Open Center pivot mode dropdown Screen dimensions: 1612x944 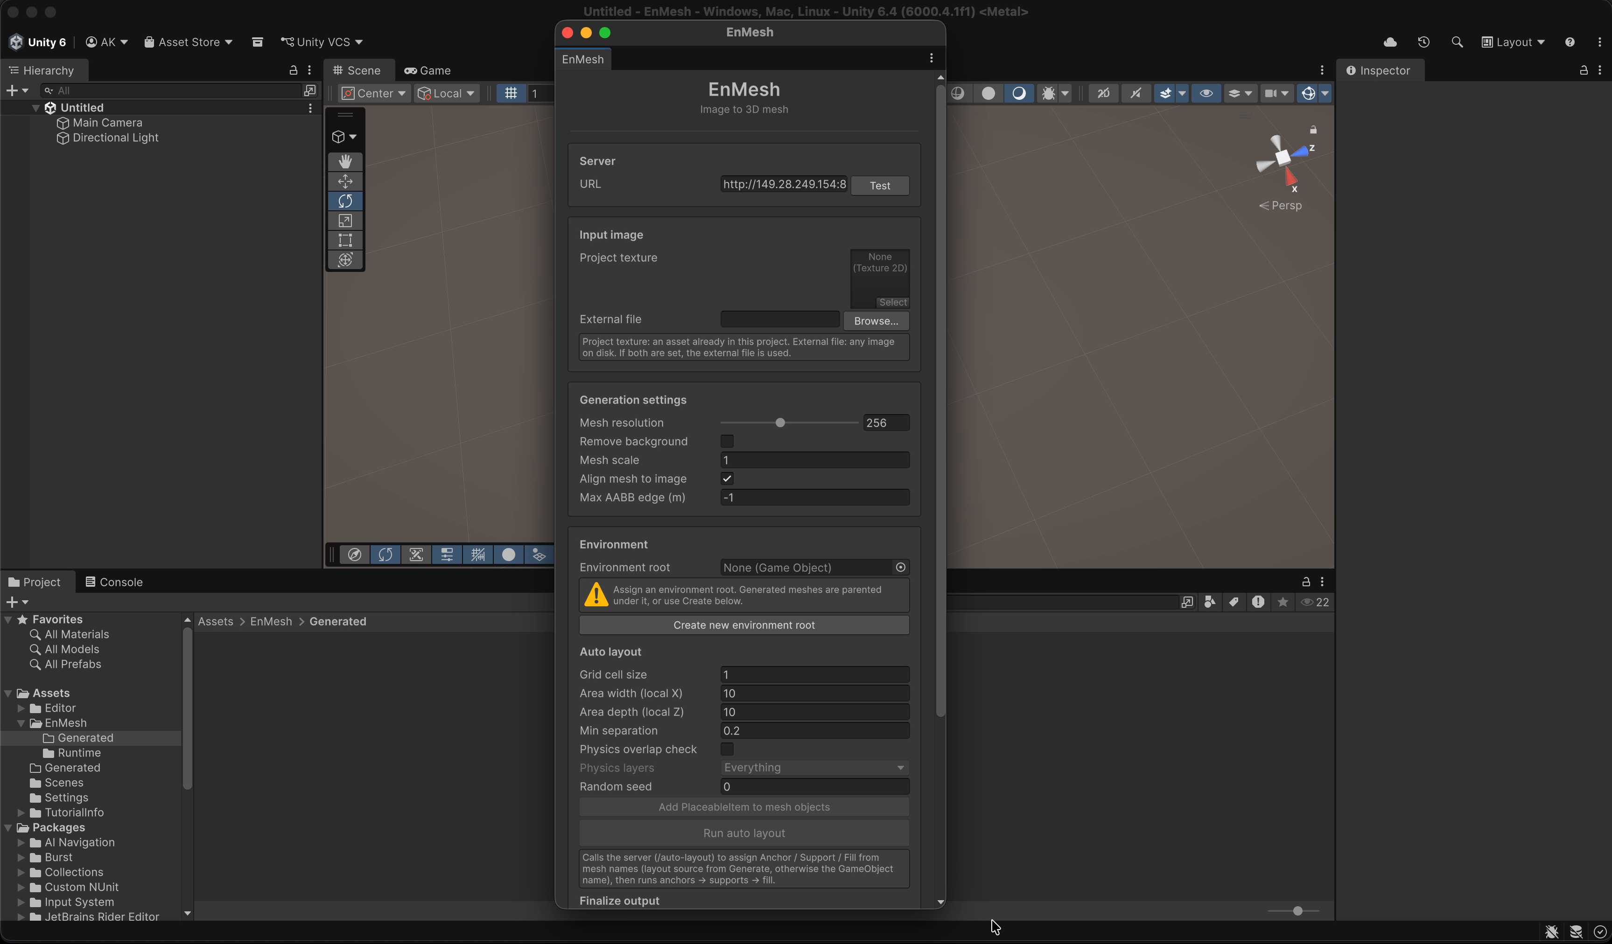click(374, 93)
